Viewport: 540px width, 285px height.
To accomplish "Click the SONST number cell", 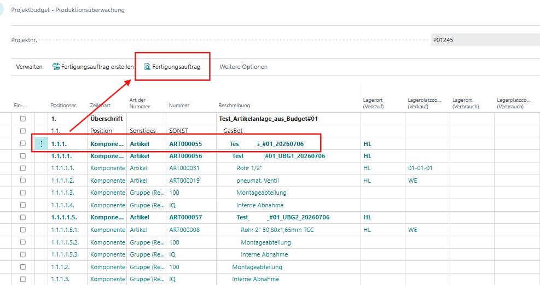I will [x=179, y=131].
